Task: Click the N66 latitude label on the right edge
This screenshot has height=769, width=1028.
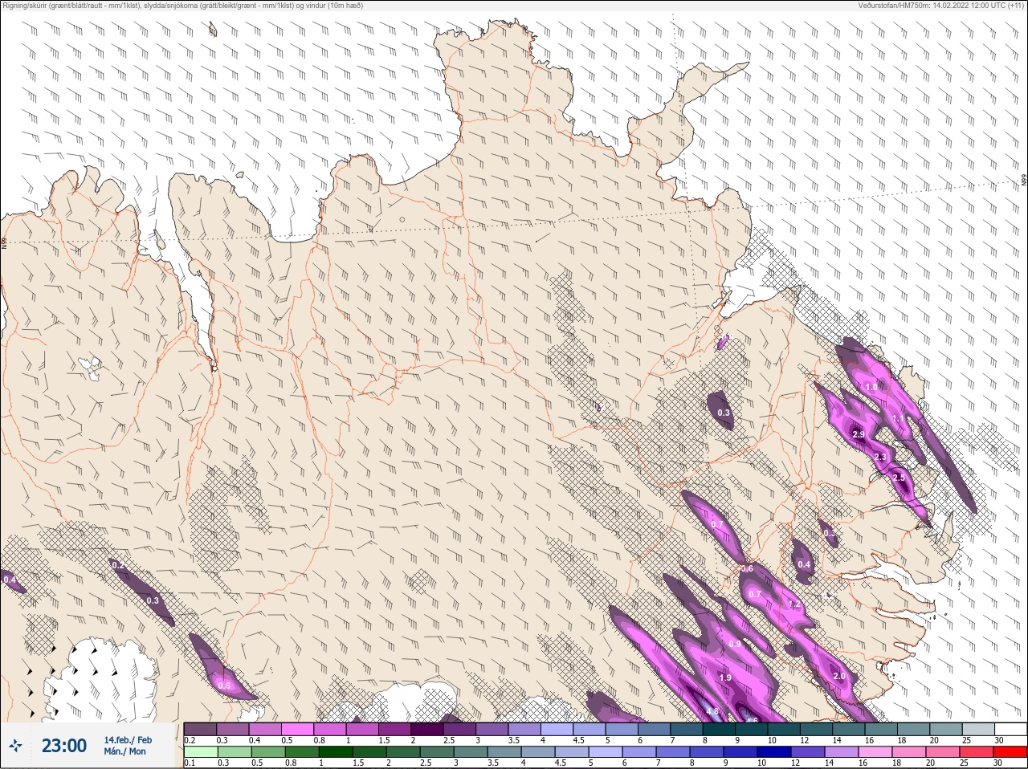Action: (x=1024, y=181)
